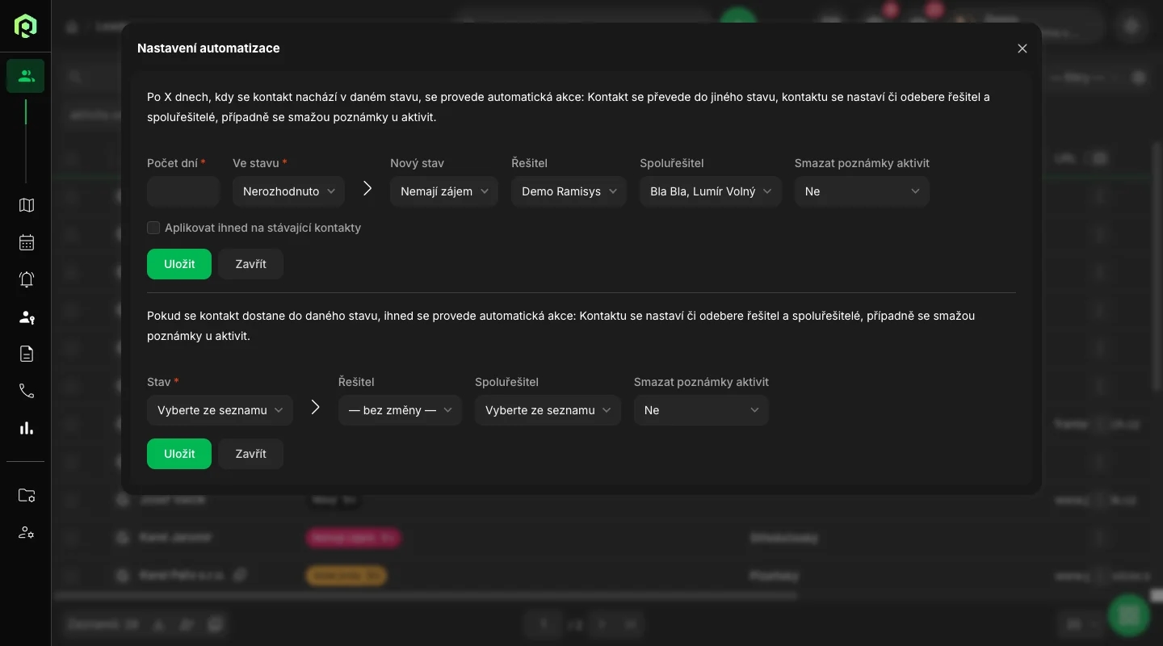Click the document icon in sidebar
Viewport: 1163px width, 646px height.
pos(26,354)
